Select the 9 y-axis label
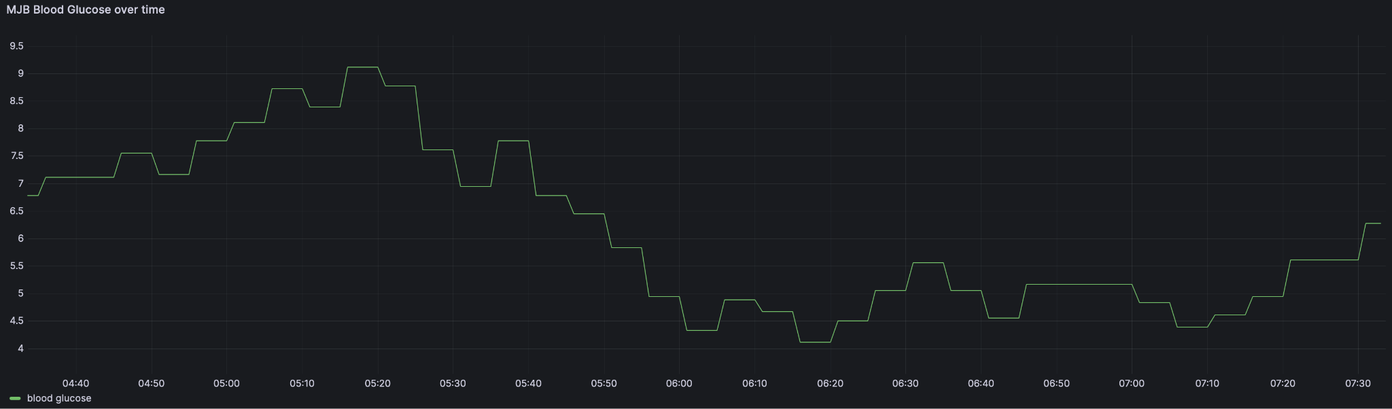The height and width of the screenshot is (409, 1392). [x=21, y=73]
